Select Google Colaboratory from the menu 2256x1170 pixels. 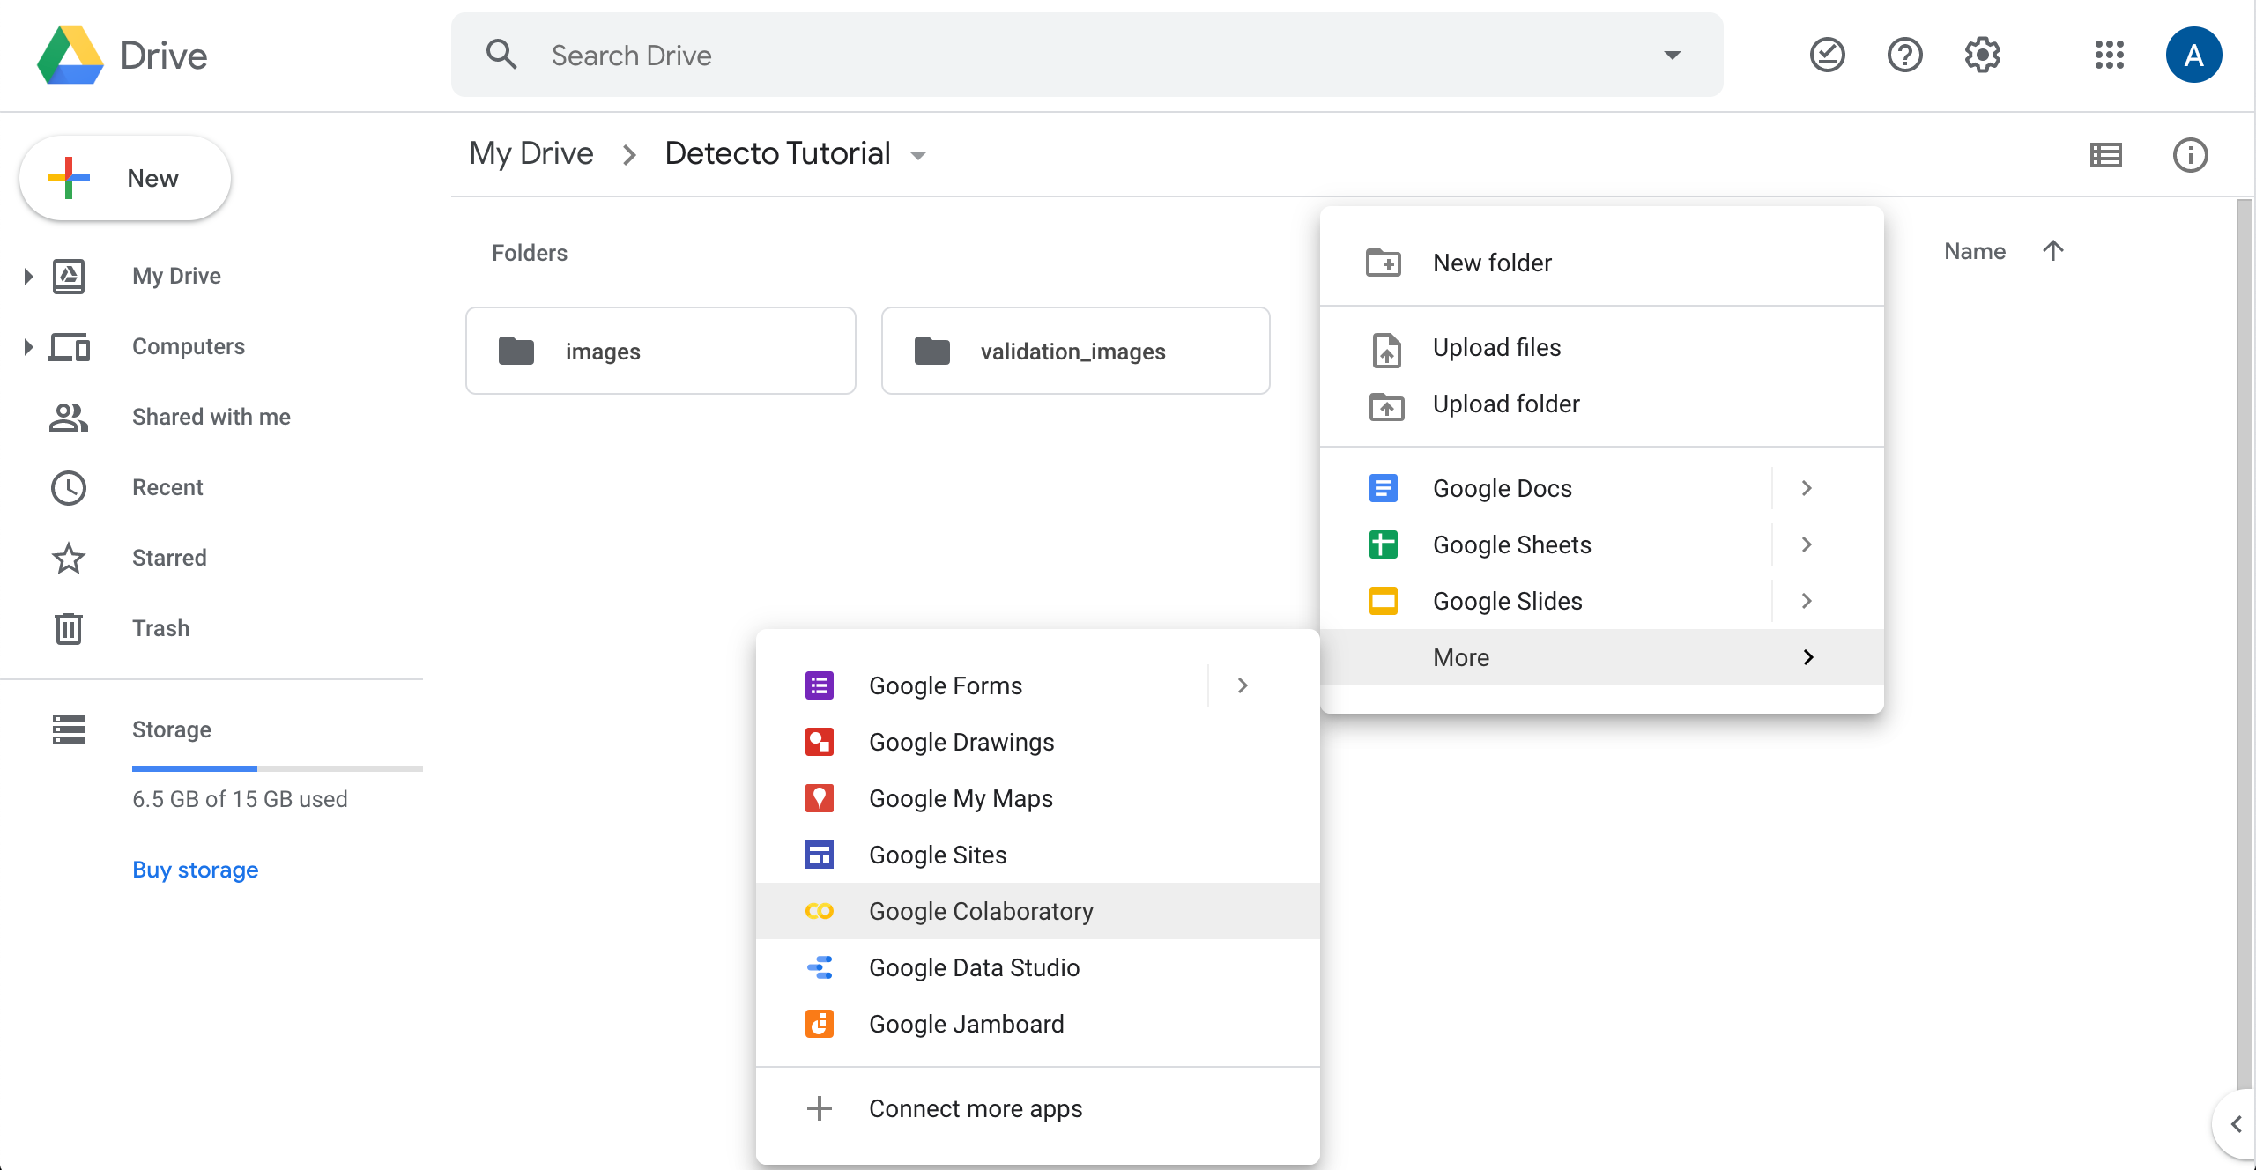[981, 911]
